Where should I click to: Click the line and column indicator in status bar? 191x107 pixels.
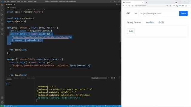tap(73, 106)
